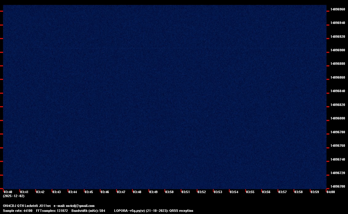Click the 14096760 frequency label
This screenshot has width=348, height=214.
338,146
